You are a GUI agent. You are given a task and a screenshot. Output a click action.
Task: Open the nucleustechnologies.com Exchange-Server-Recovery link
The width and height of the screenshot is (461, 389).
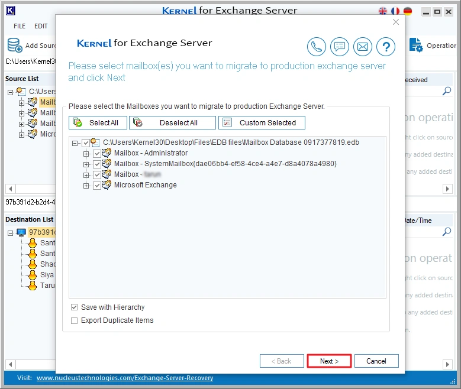(125, 378)
